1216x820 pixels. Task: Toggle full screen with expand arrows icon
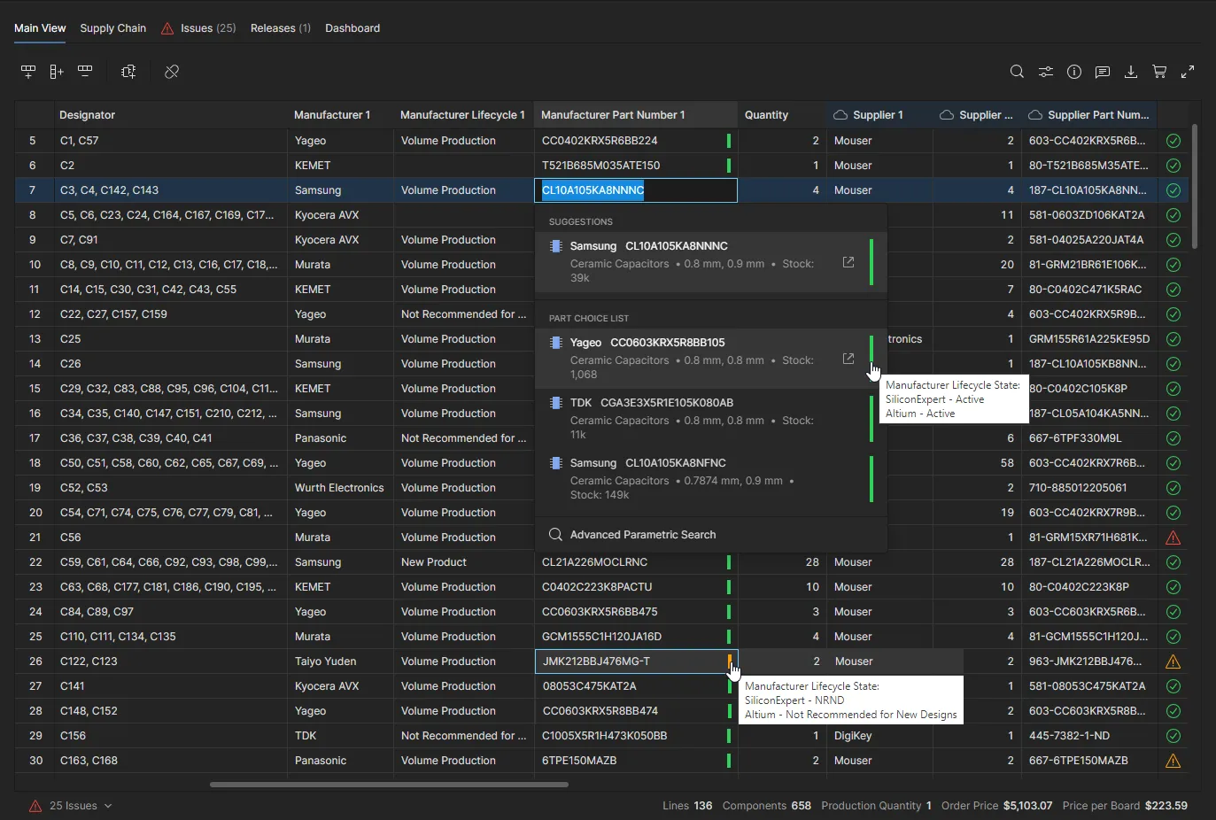[1188, 72]
